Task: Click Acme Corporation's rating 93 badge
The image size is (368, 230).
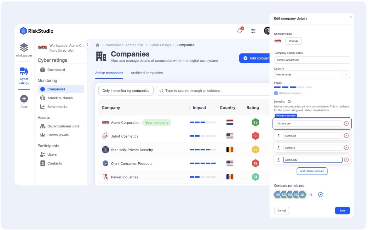Action: (255, 122)
